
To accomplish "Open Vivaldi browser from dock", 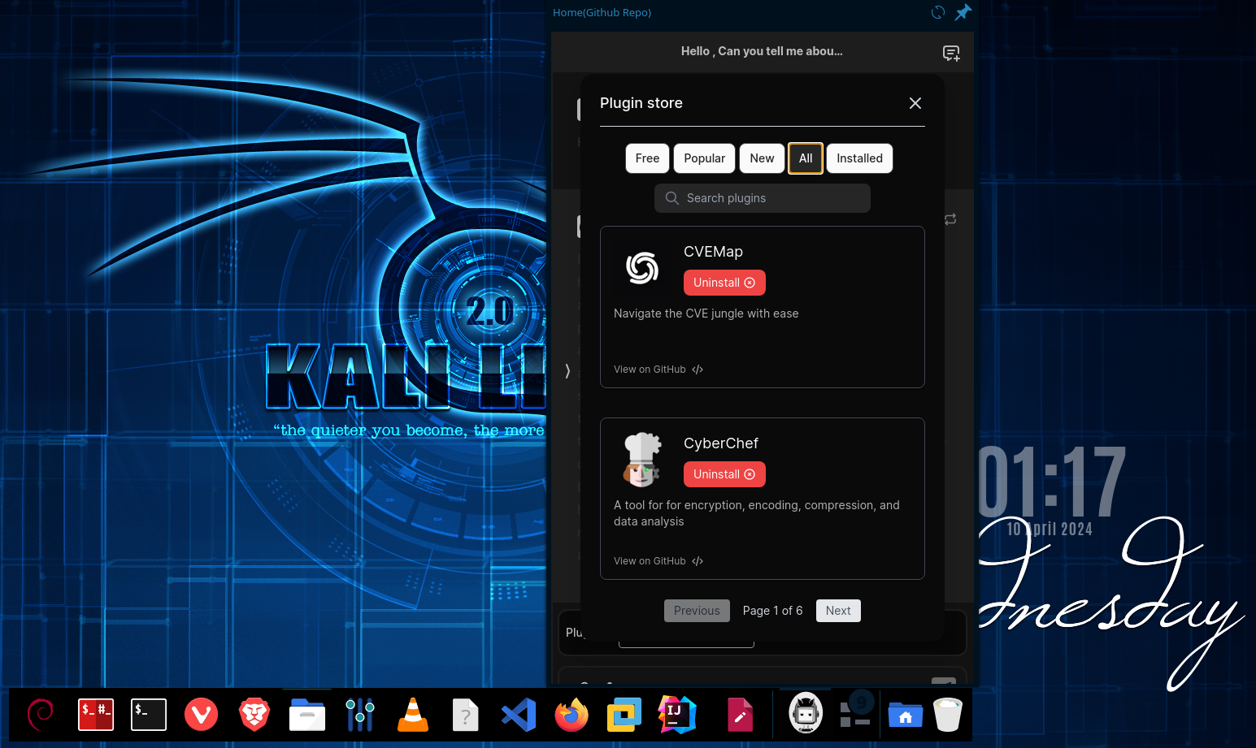I will [201, 715].
